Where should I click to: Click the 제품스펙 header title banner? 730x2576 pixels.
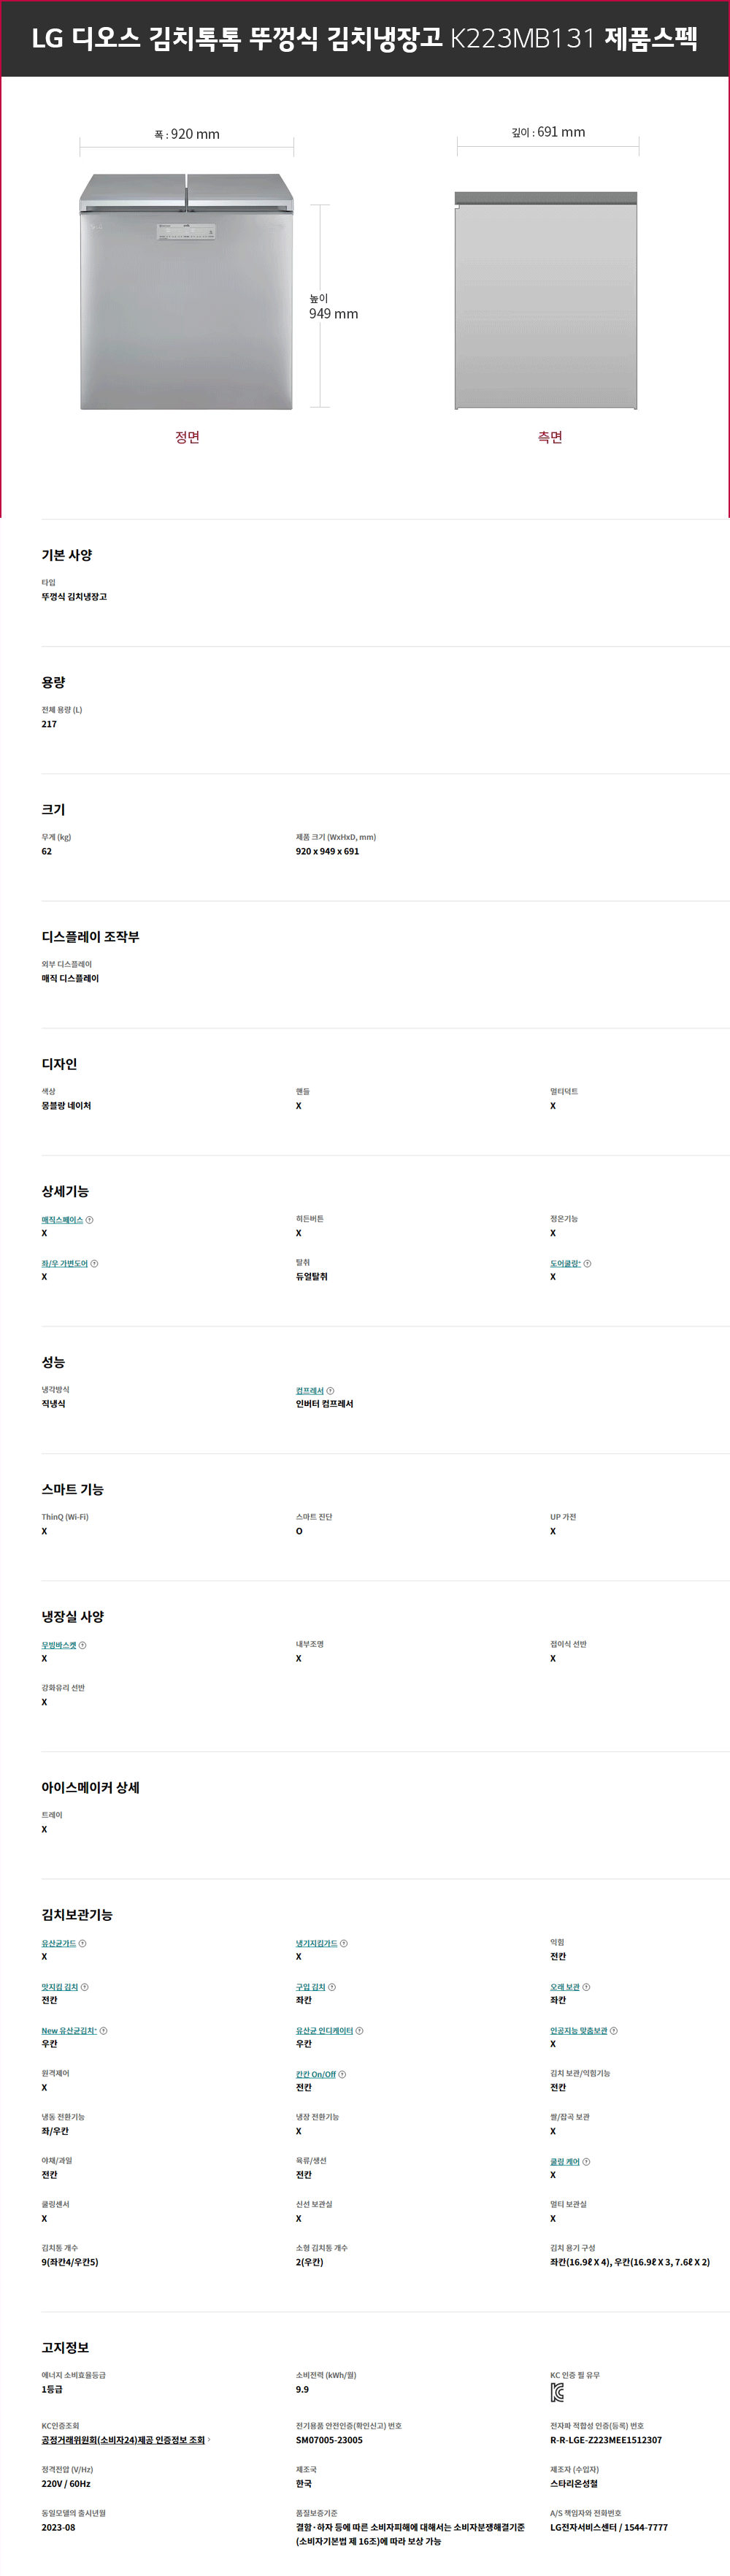365,38
